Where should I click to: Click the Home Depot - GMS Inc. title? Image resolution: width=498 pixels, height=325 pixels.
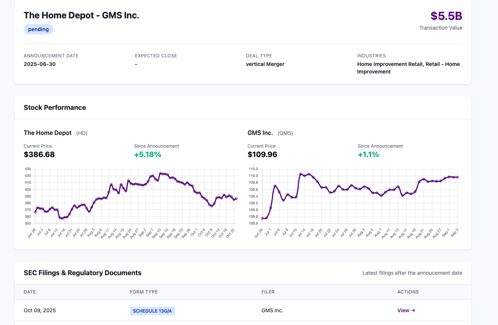click(x=81, y=15)
